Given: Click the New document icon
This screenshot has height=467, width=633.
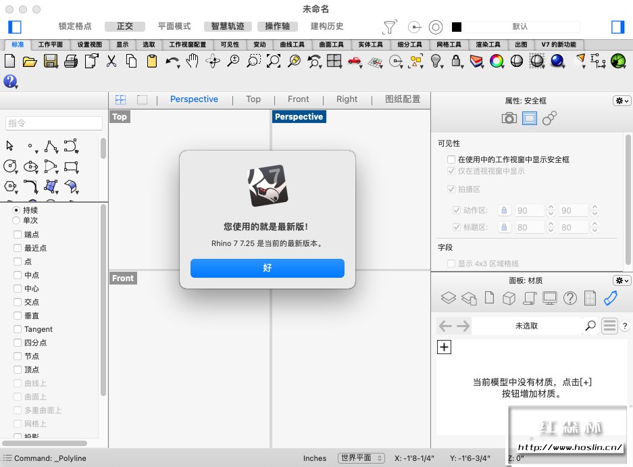Looking at the screenshot, I should (x=9, y=62).
